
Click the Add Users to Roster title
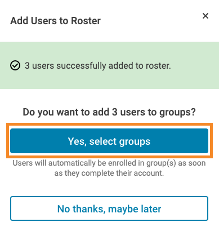click(x=55, y=21)
